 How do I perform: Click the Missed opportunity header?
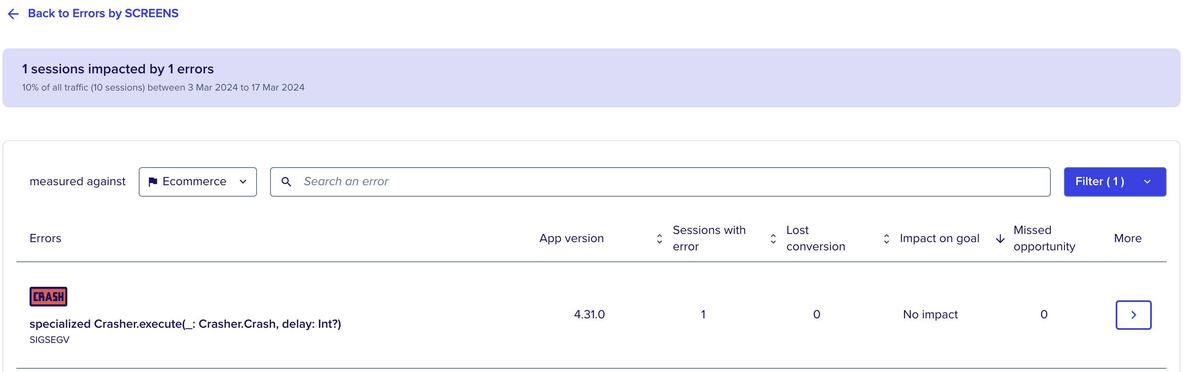[x=1044, y=238]
